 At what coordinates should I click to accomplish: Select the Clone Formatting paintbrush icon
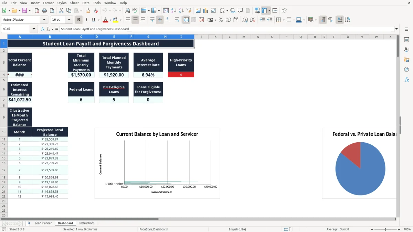tap(88, 11)
